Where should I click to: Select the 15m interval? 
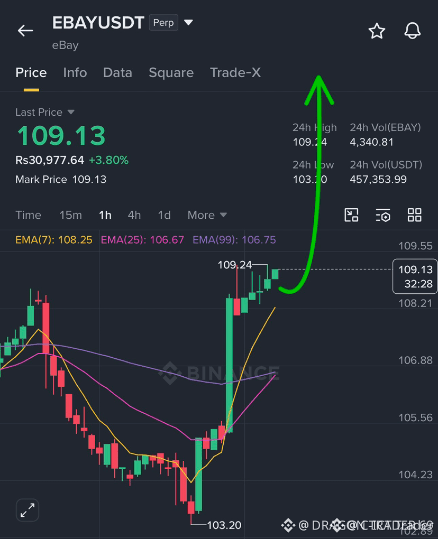(70, 215)
